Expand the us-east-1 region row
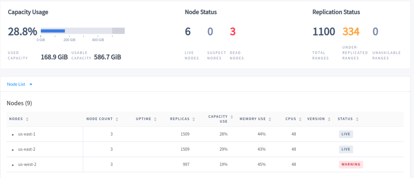The height and width of the screenshot is (178, 414). [13, 135]
